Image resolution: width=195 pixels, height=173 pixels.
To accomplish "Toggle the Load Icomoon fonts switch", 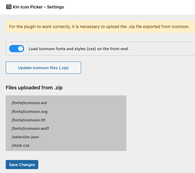I will pyautogui.click(x=17, y=49).
